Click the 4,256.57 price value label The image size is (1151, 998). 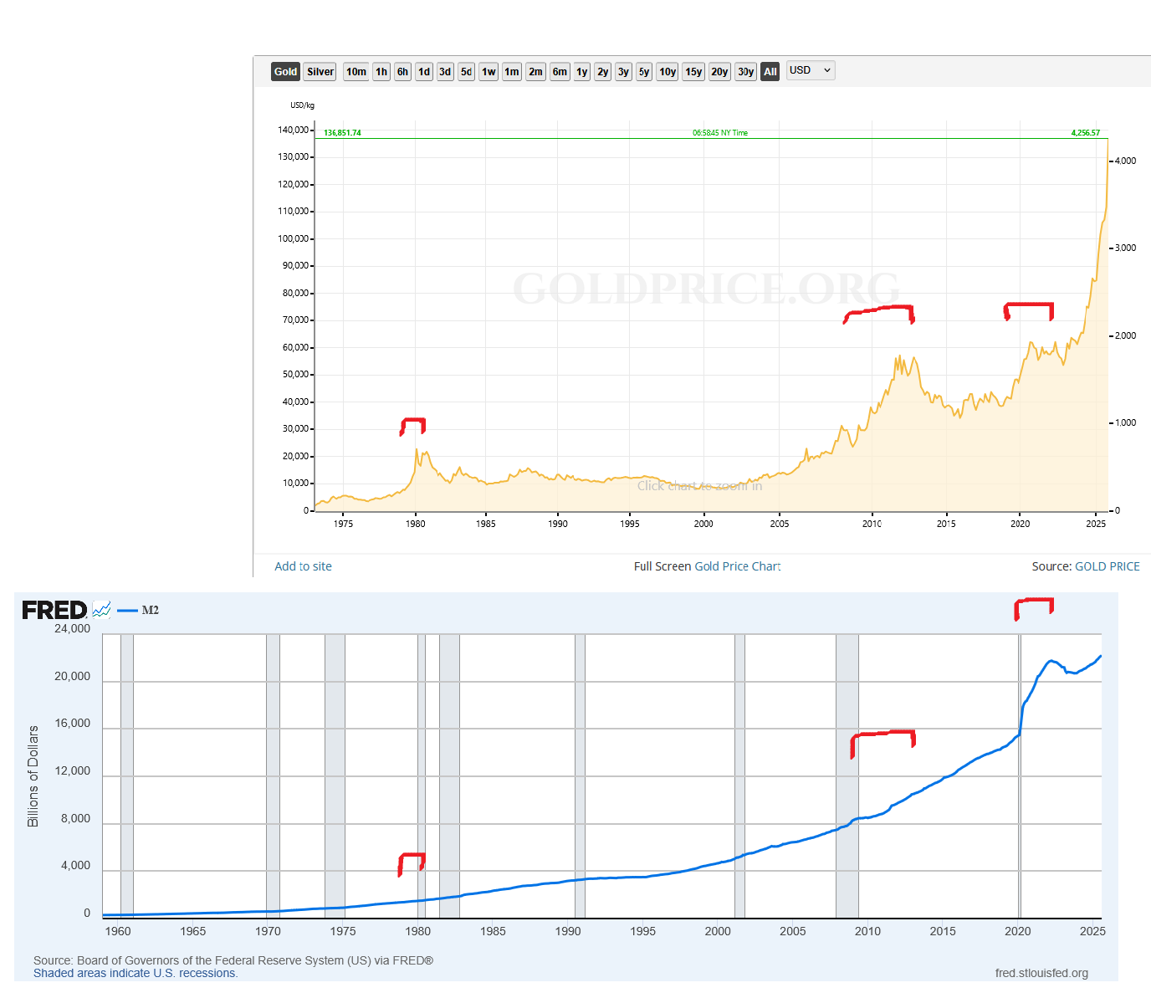[x=1085, y=133]
